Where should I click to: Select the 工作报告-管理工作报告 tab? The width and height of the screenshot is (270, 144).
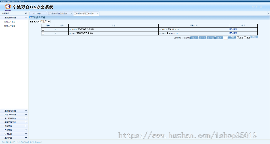pyautogui.click(x=84, y=13)
